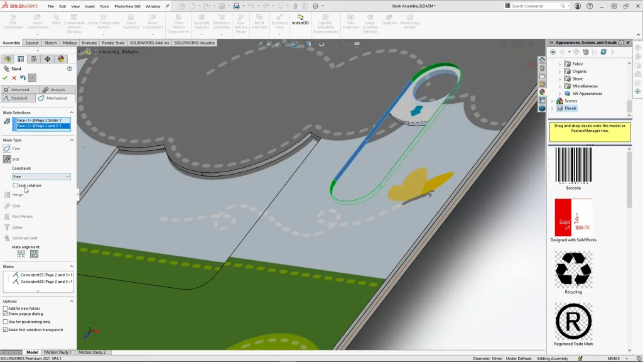Viewport: 643px width, 362px height.
Task: Confirm the Slot4 mate with green checkmark
Action: [x=5, y=78]
